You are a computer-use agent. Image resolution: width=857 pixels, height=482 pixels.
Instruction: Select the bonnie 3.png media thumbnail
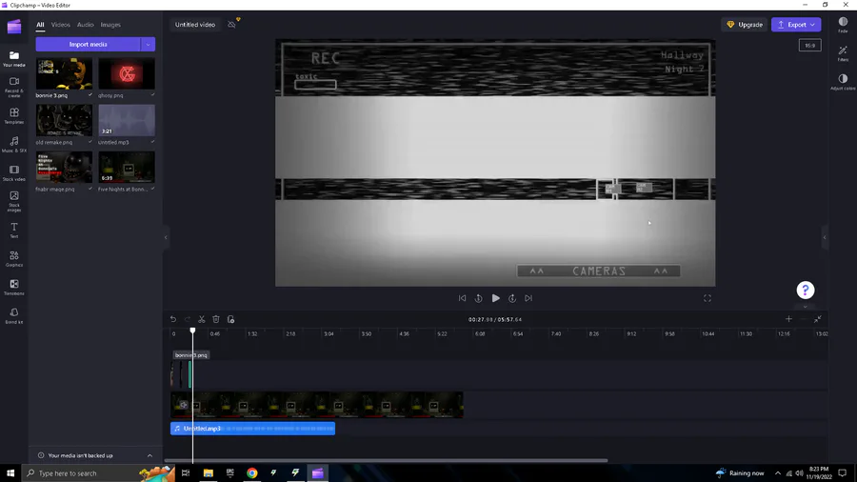64,73
